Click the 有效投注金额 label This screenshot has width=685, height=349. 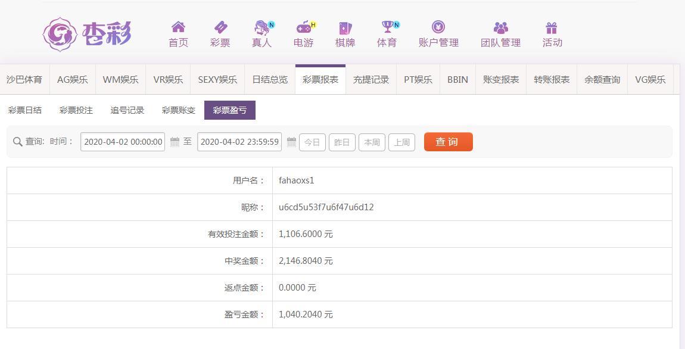(236, 234)
